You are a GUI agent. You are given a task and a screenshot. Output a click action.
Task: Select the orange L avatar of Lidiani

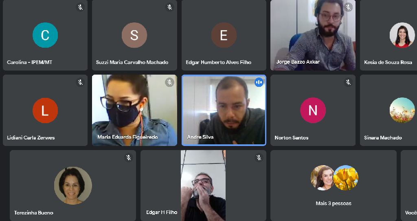tap(45, 110)
